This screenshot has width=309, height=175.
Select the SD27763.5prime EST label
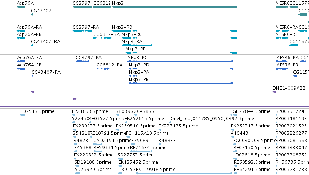click(x=136, y=155)
